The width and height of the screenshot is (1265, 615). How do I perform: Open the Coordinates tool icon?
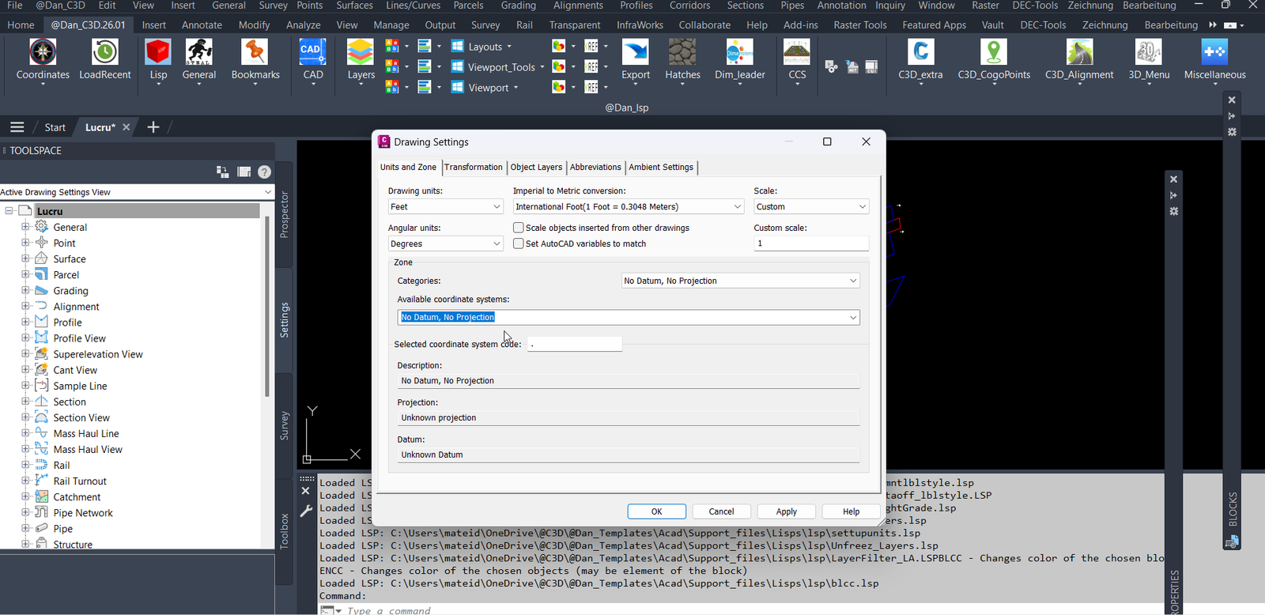[x=43, y=53]
